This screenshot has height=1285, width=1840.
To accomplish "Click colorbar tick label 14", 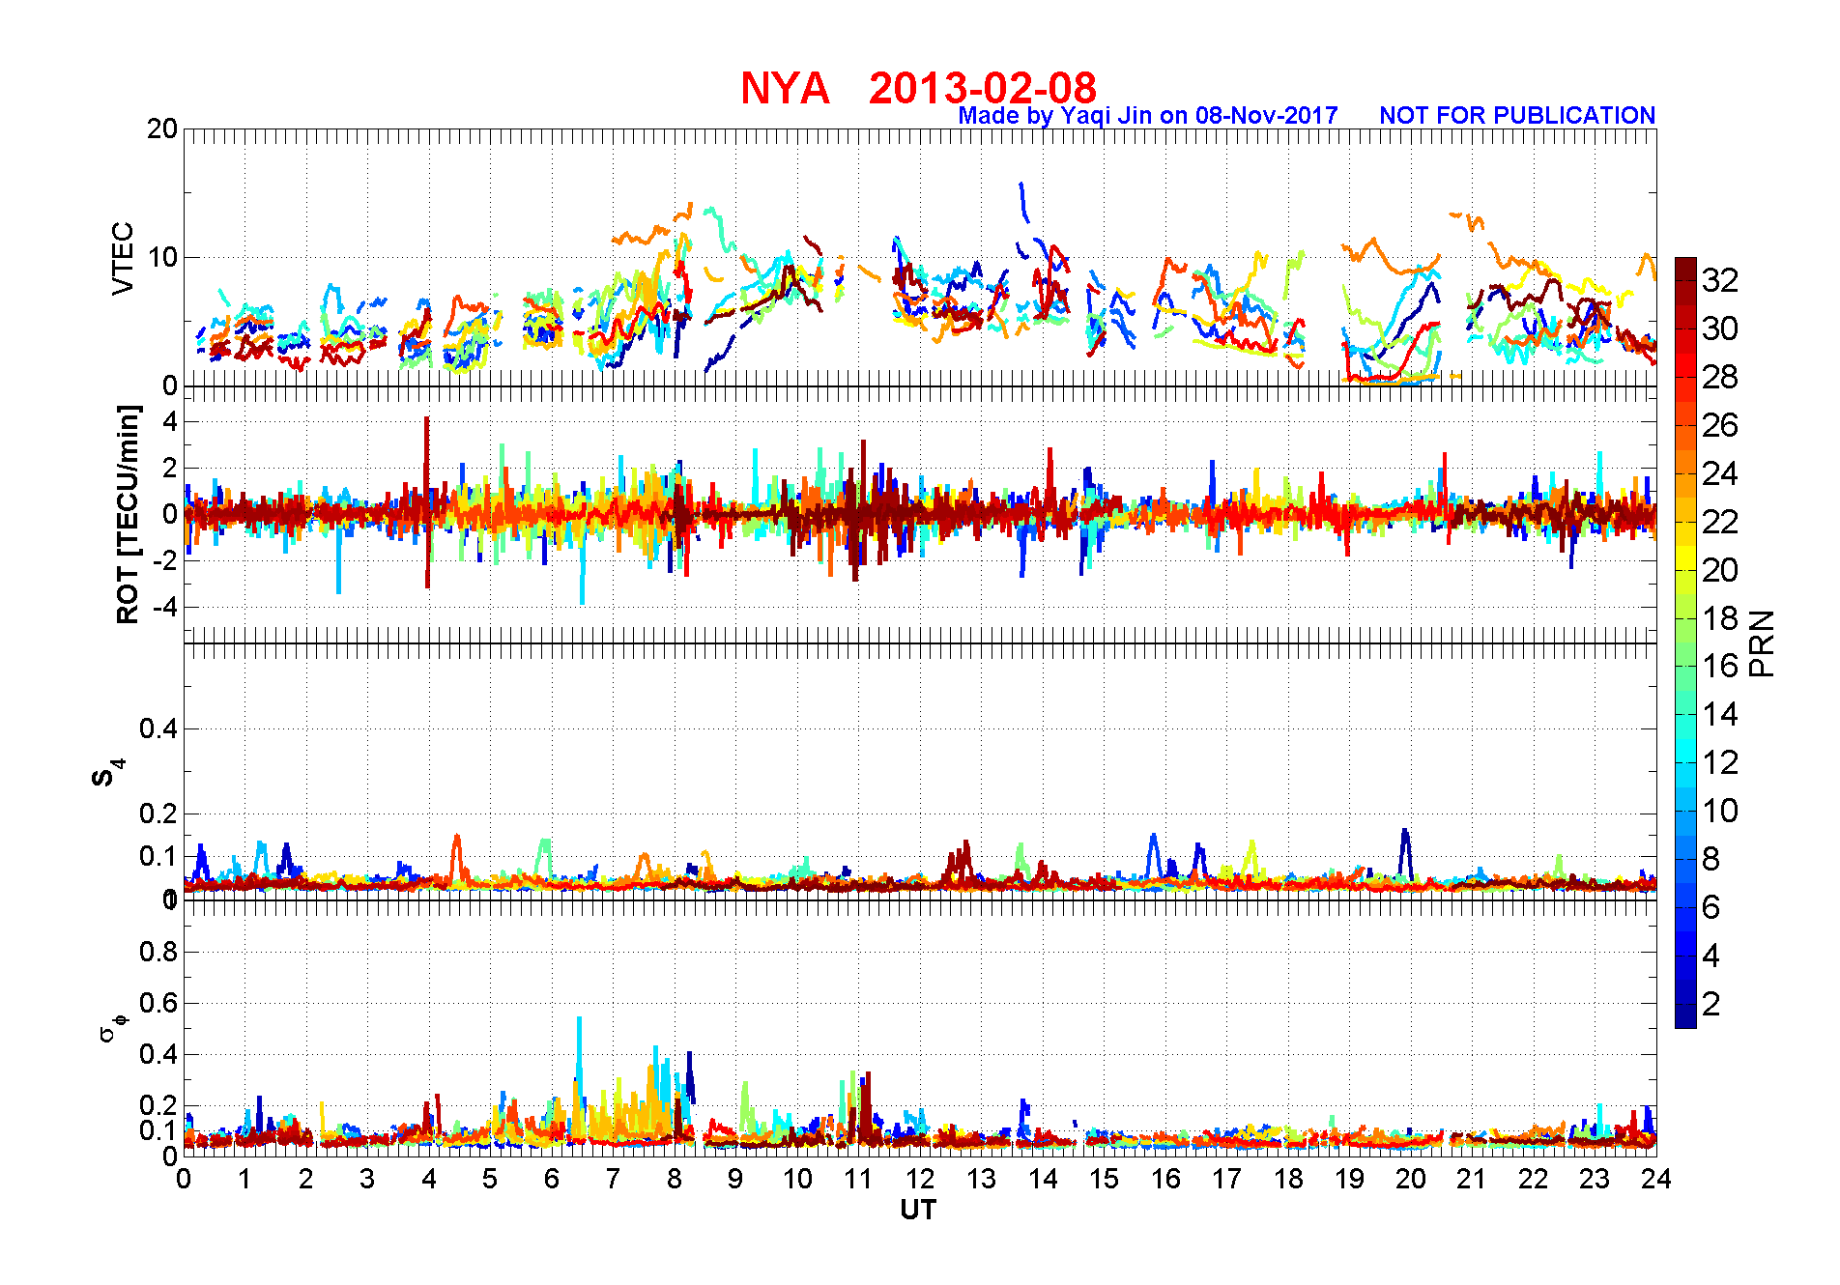I will 1720,714.
